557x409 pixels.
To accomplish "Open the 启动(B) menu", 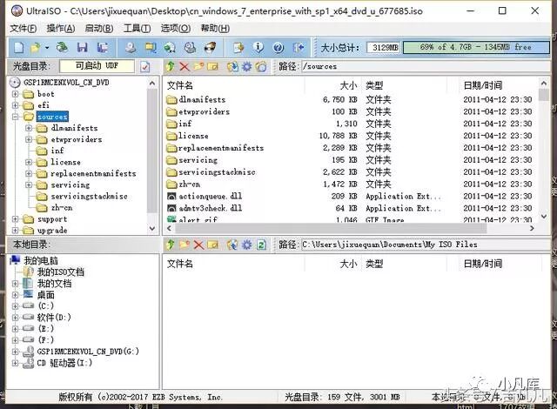I will [99, 29].
